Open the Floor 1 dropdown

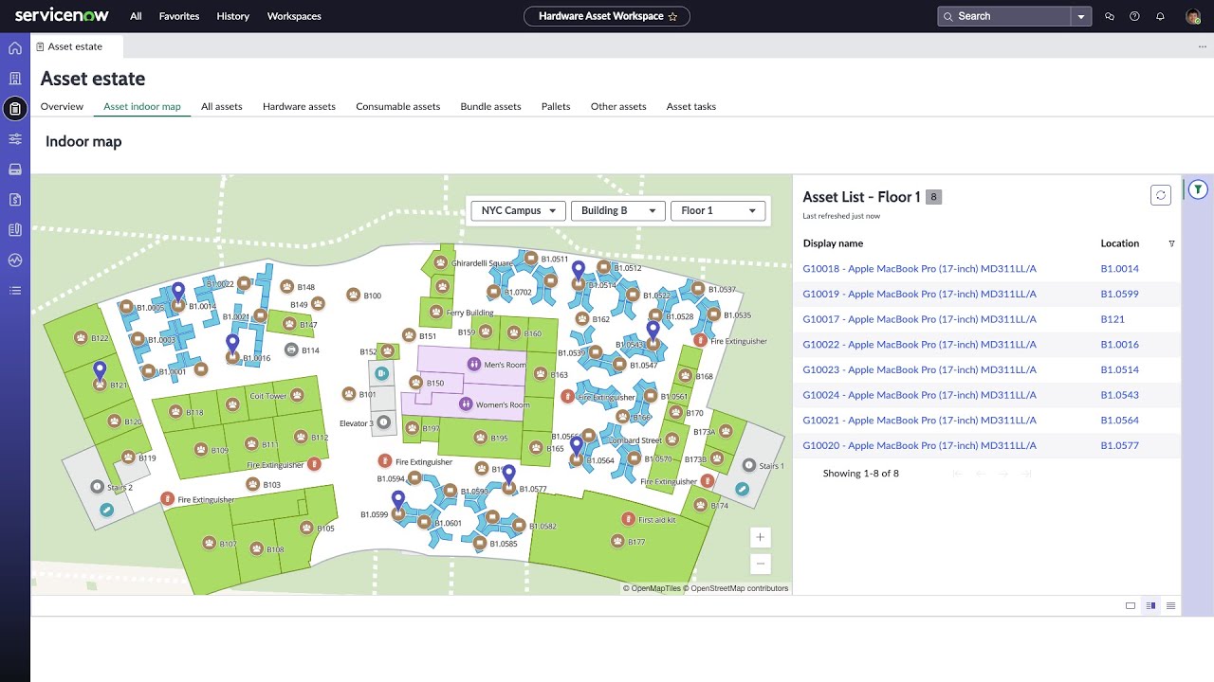(x=718, y=210)
